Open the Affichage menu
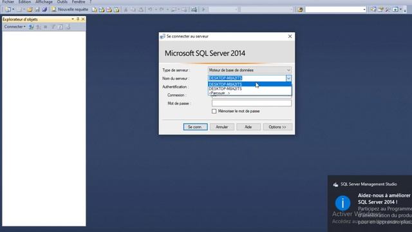412x232 pixels. 44,2
